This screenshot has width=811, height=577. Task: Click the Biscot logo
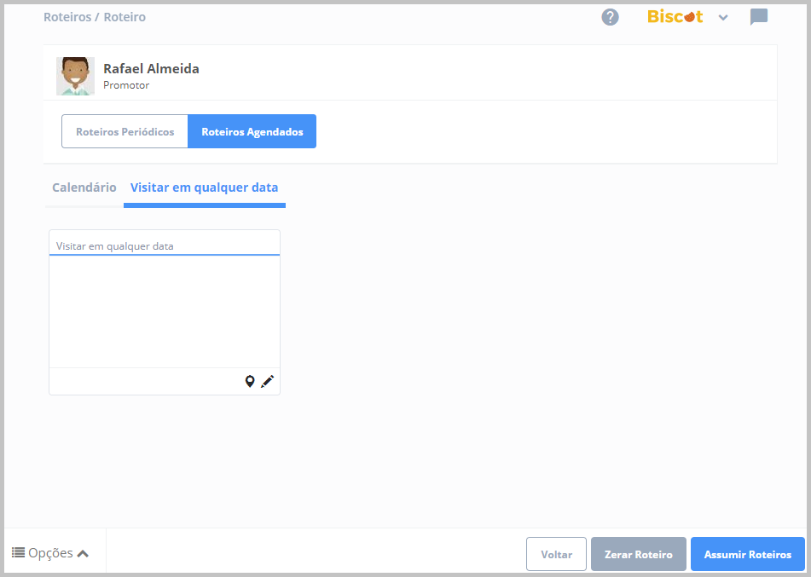[675, 16]
